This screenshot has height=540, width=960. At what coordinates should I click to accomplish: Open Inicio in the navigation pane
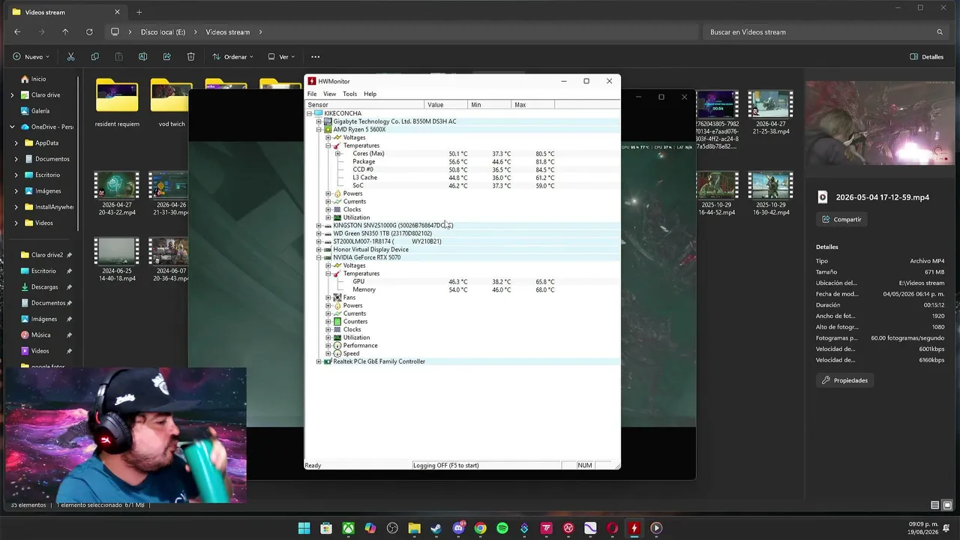38,79
